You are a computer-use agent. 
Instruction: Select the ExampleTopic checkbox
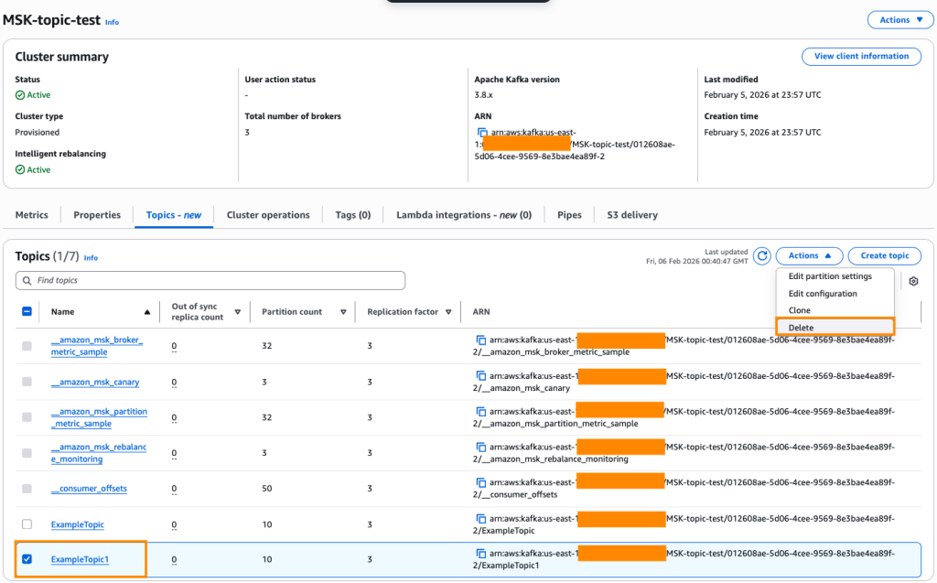pos(27,524)
